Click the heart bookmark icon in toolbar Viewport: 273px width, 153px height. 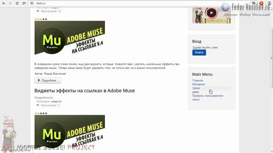pyautogui.click(x=254, y=3)
